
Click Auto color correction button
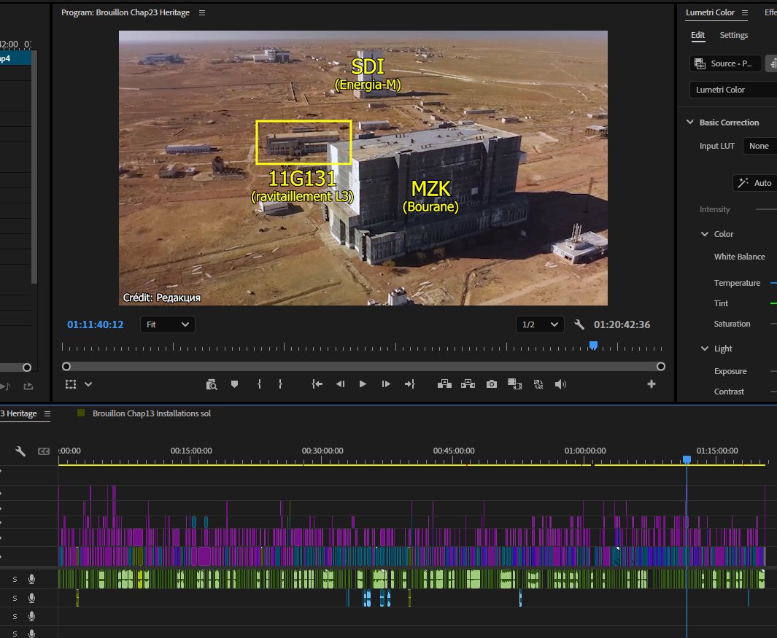(754, 183)
